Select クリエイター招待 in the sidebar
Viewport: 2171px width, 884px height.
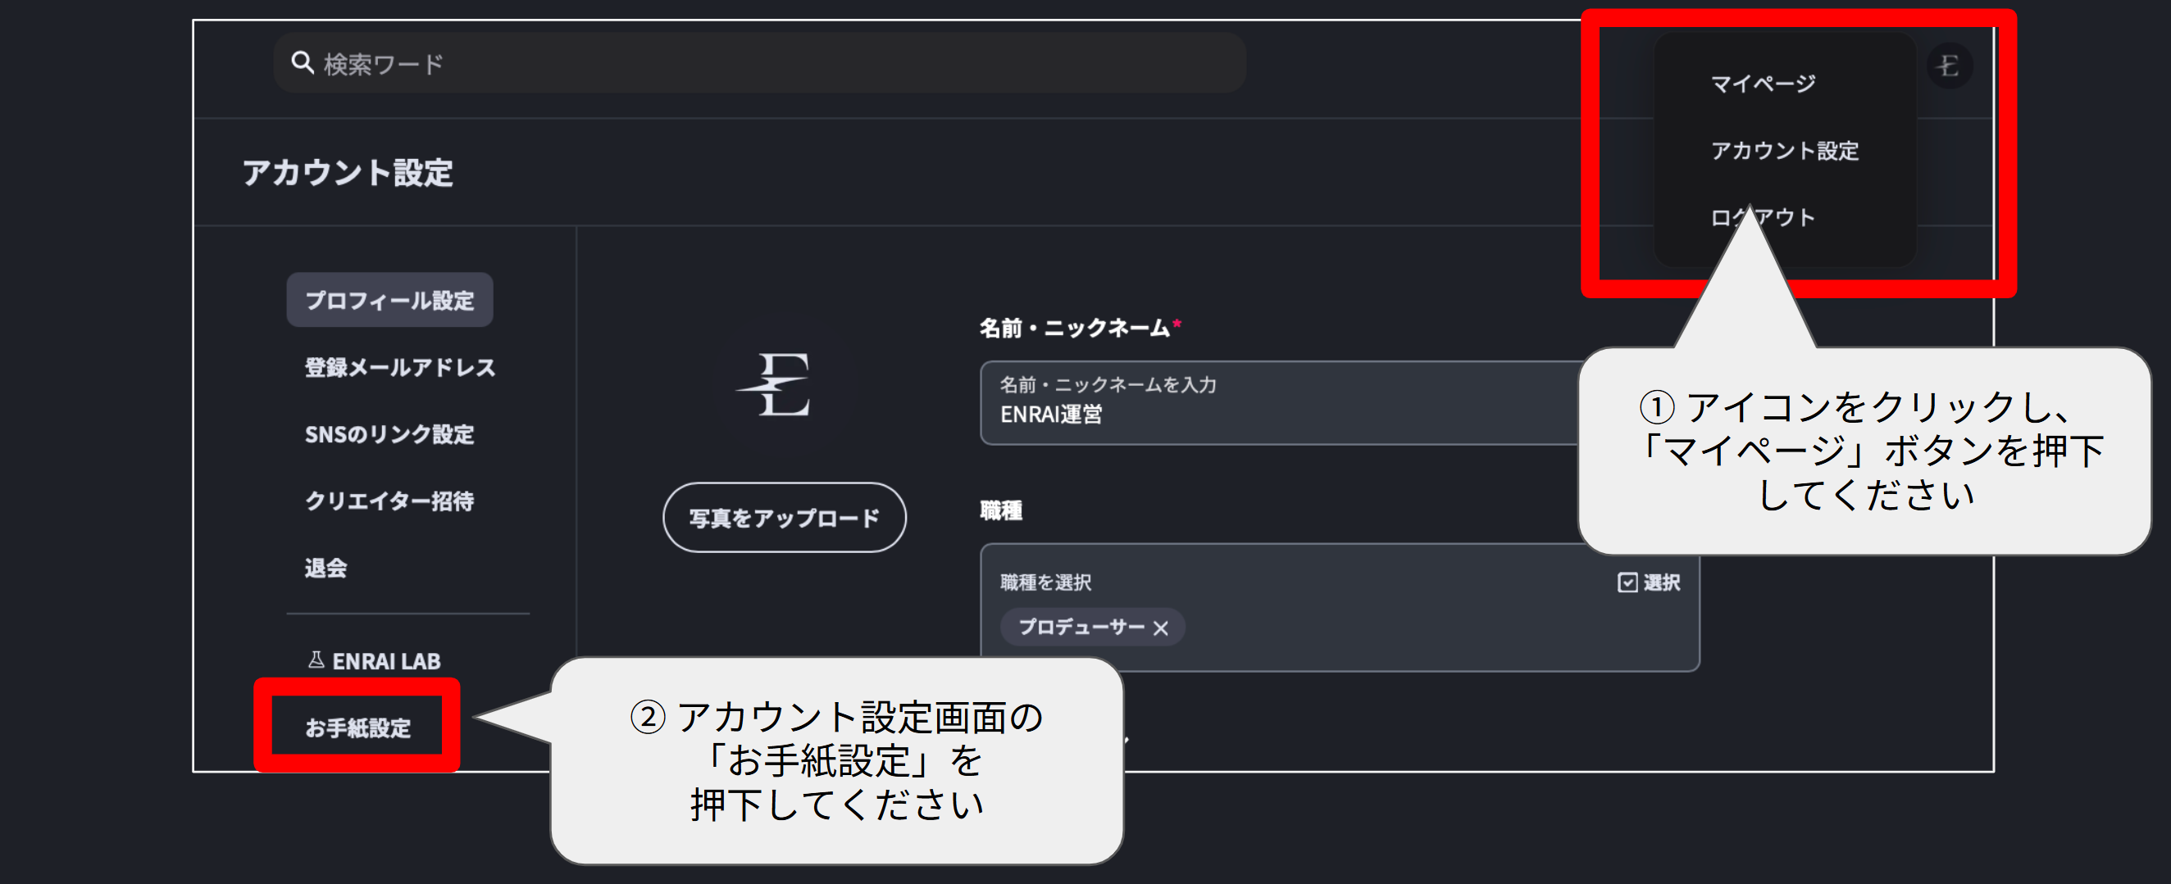tap(389, 501)
